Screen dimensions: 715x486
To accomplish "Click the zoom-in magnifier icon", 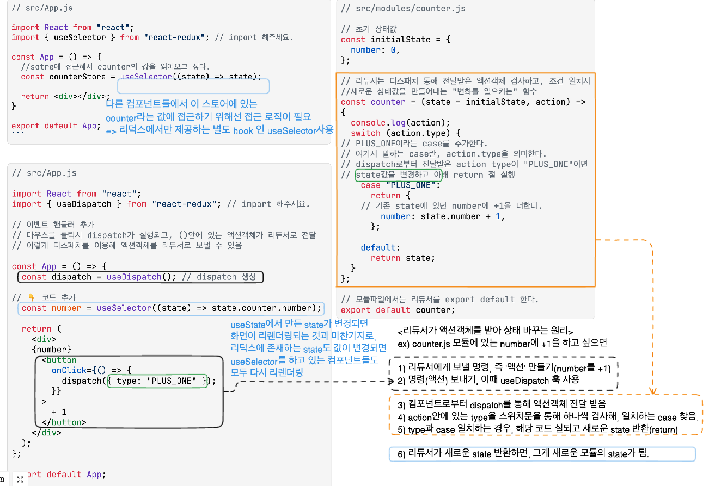I will point(2,479).
